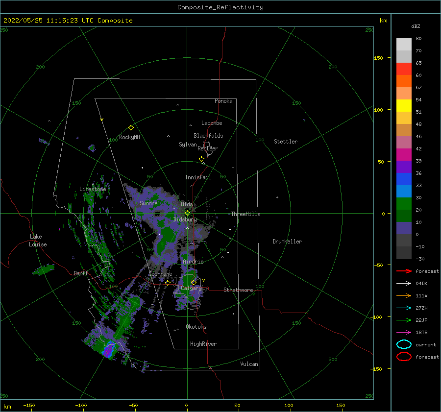Click the RedDeer city label

pos(208,148)
